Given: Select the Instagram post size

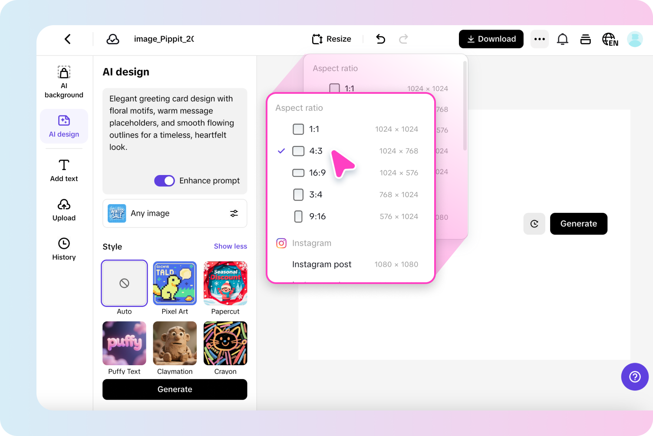Looking at the screenshot, I should point(322,264).
